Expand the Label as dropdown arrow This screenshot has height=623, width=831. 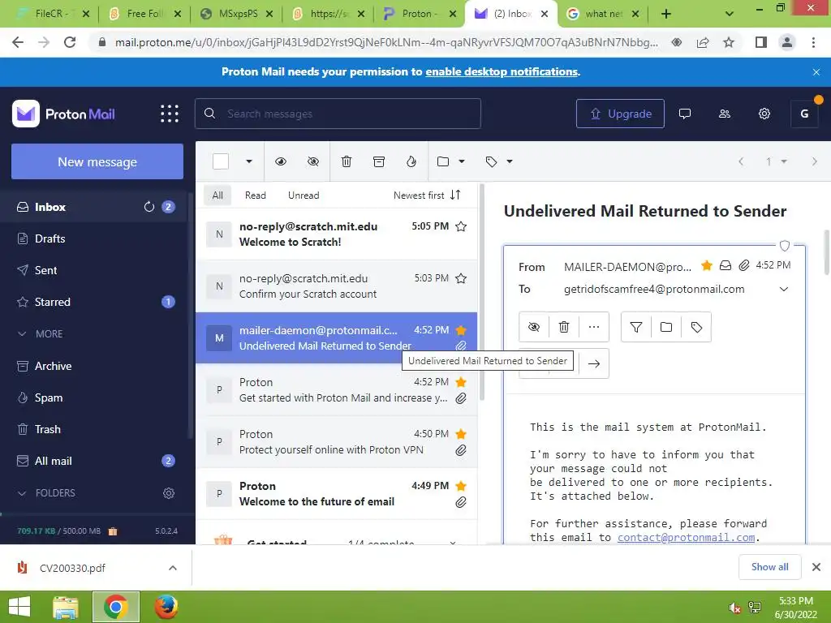[x=510, y=161]
